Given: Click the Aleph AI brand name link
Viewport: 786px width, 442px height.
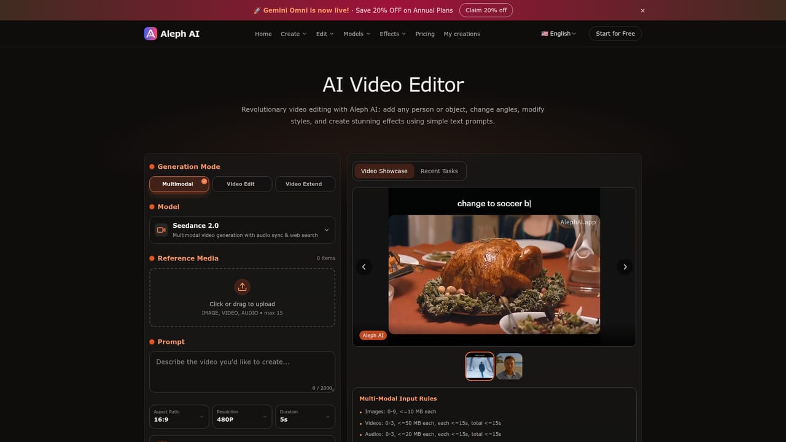Looking at the screenshot, I should pos(180,34).
